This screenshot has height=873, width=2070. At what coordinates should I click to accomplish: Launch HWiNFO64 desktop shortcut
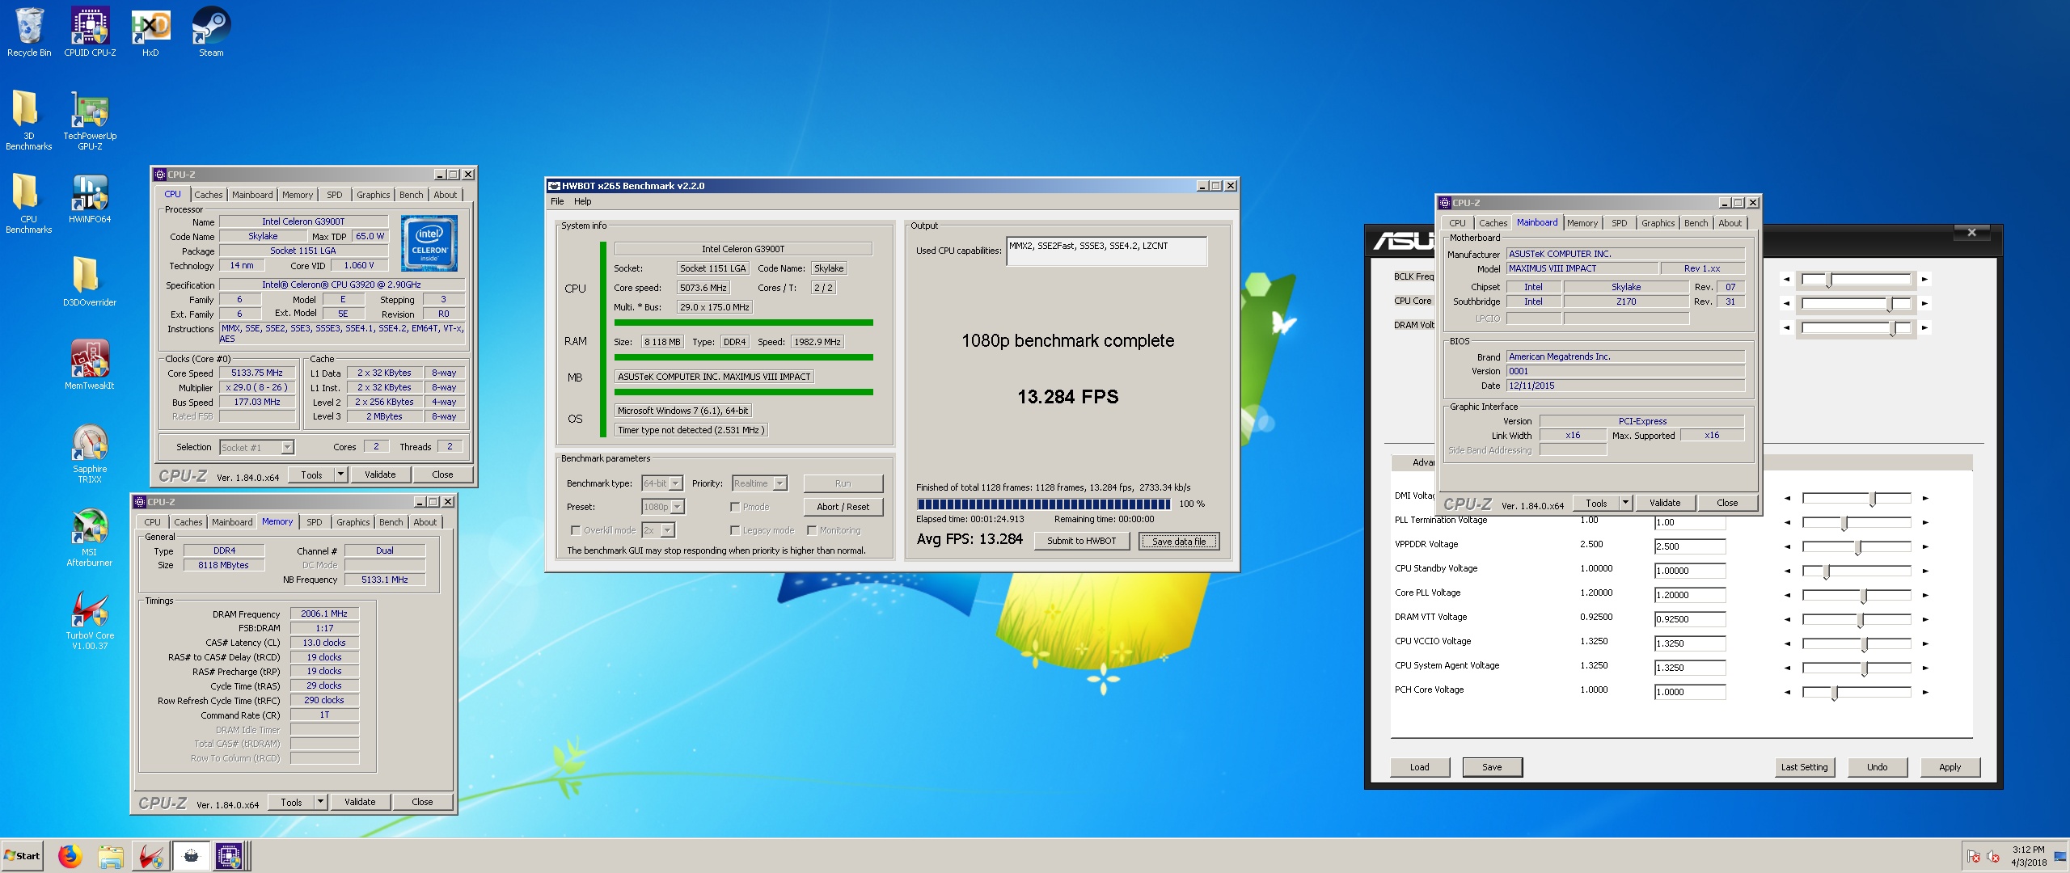(x=90, y=198)
